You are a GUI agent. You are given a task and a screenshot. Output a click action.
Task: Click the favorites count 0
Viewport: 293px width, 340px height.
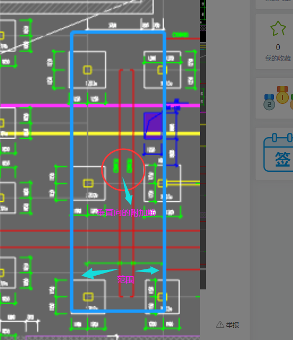coord(278,47)
